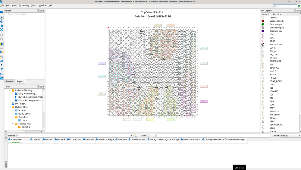Highlight I/O Banks in Tasks
301x170 pixels.
(23, 110)
